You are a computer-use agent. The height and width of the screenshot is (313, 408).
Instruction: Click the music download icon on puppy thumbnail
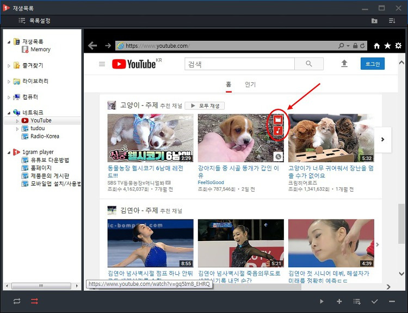point(278,131)
